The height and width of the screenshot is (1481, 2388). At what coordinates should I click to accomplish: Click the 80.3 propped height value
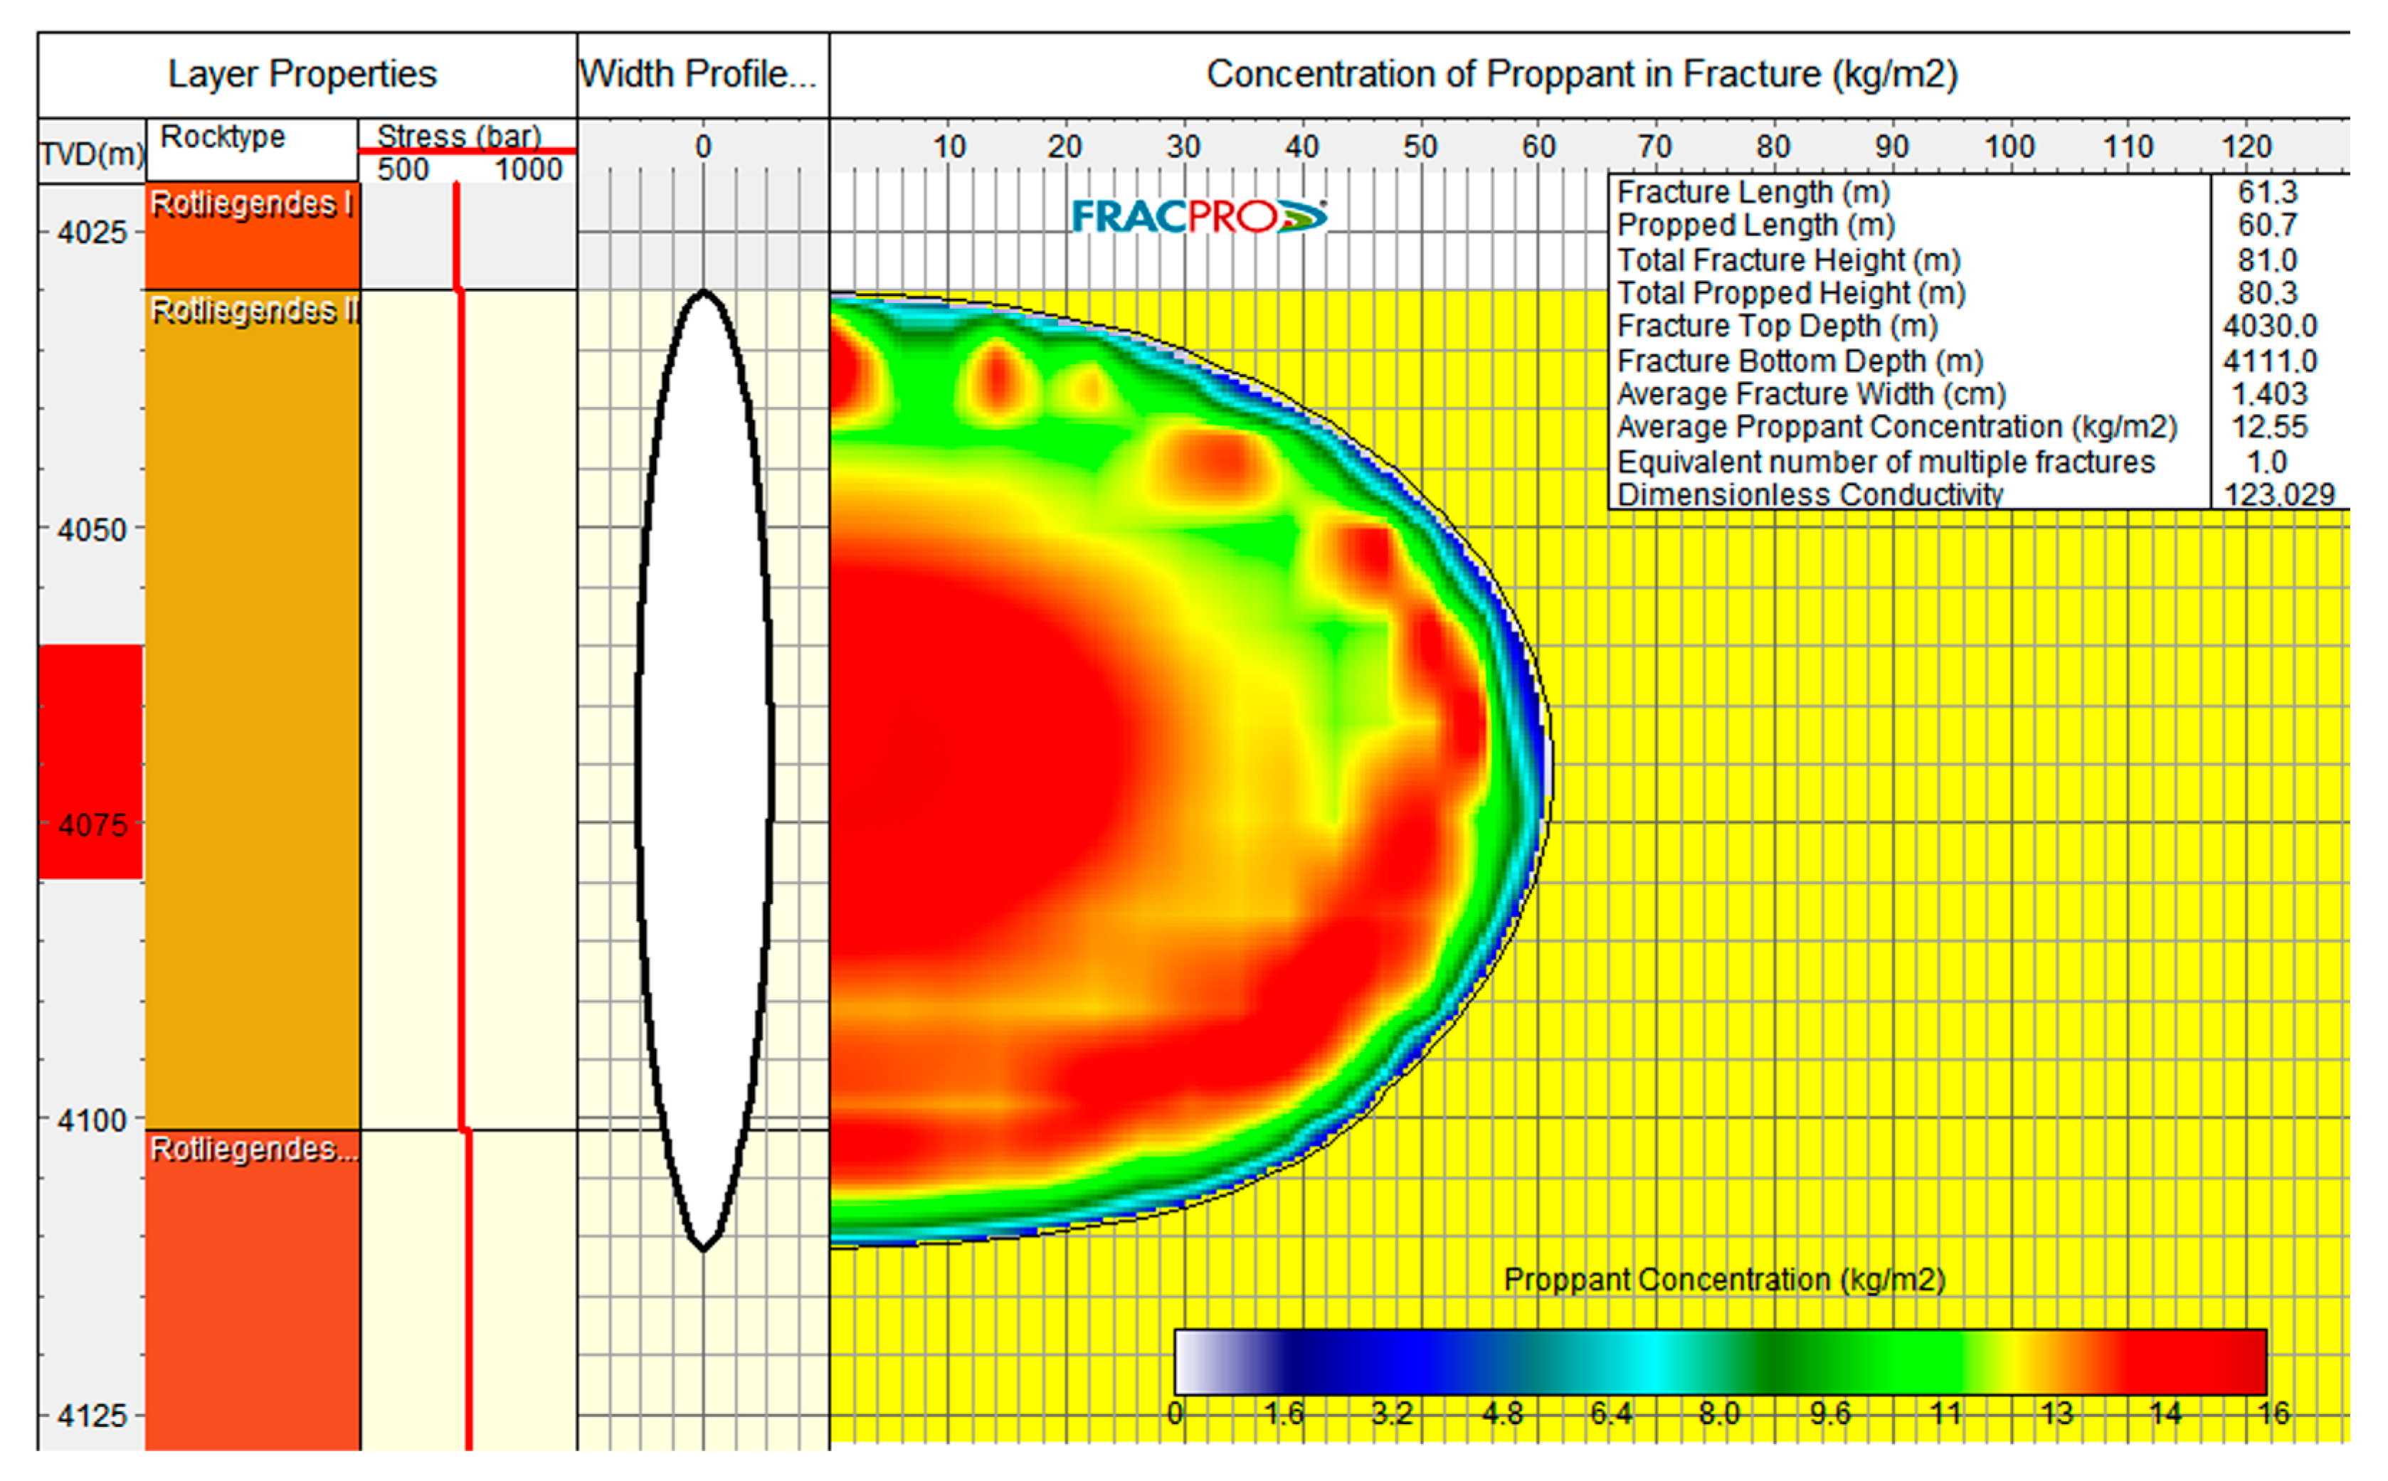(2268, 293)
